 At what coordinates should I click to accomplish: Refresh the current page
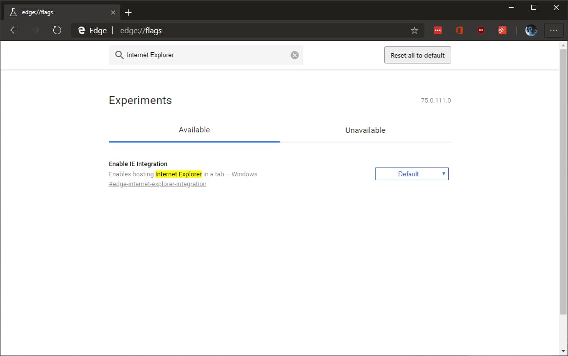point(57,30)
